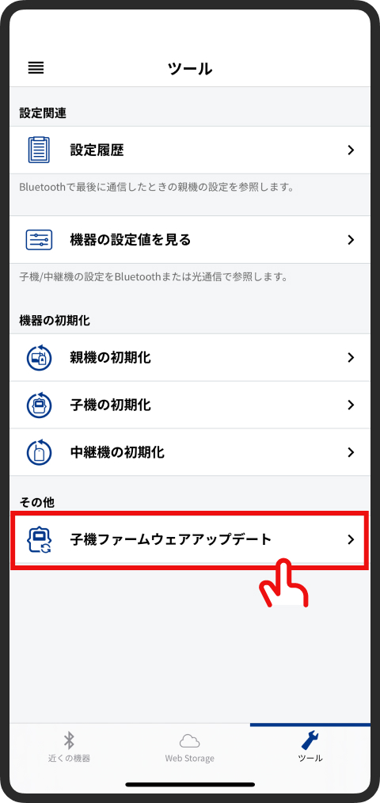Expand 機器の設定値を見る via its chevron
380x803 pixels.
(351, 240)
